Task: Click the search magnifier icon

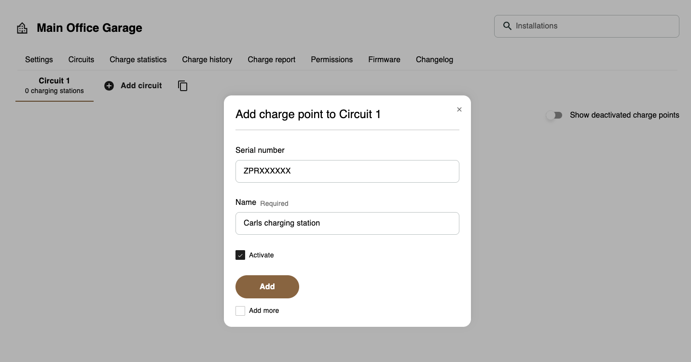Action: point(507,26)
